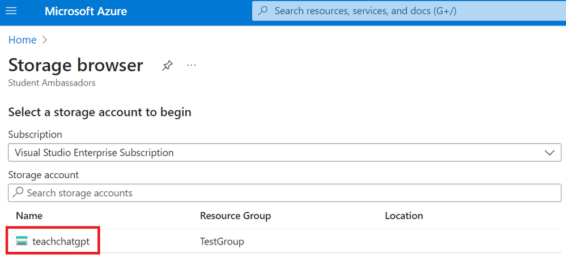Focus the Search storage accounts field

pyautogui.click(x=284, y=193)
